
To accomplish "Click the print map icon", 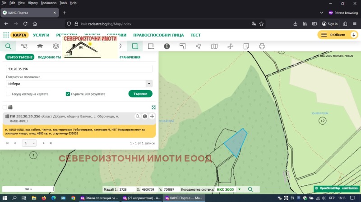I will tap(262, 46).
